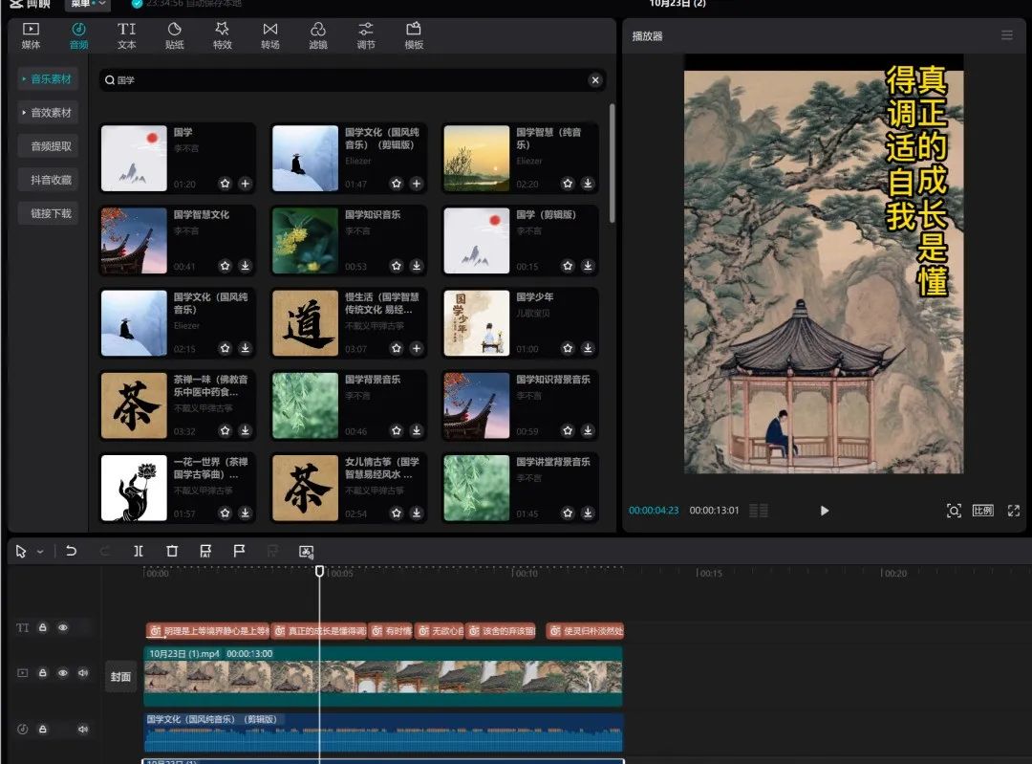This screenshot has width=1032, height=764.
Task: Delete the selected clip
Action: [172, 552]
